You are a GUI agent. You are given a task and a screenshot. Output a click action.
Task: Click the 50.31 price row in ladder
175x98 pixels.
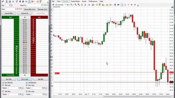click(25, 42)
